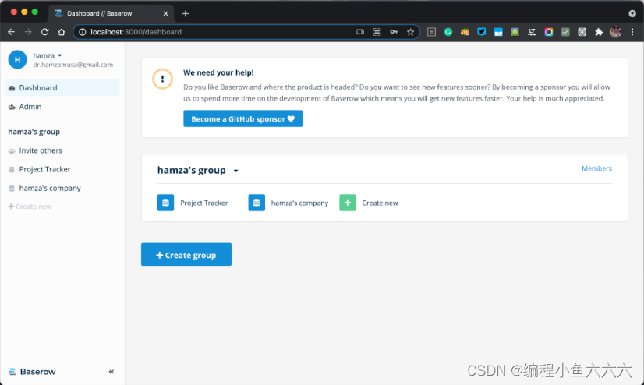
Task: Click hamza's company label in dashboard card
Action: pyautogui.click(x=299, y=203)
